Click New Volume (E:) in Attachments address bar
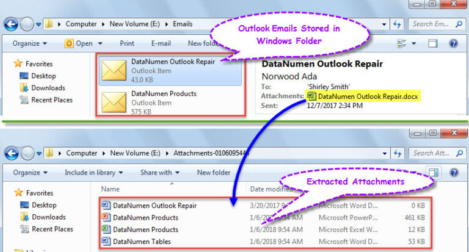Viewport: 469px width, 252px height. tap(135, 153)
